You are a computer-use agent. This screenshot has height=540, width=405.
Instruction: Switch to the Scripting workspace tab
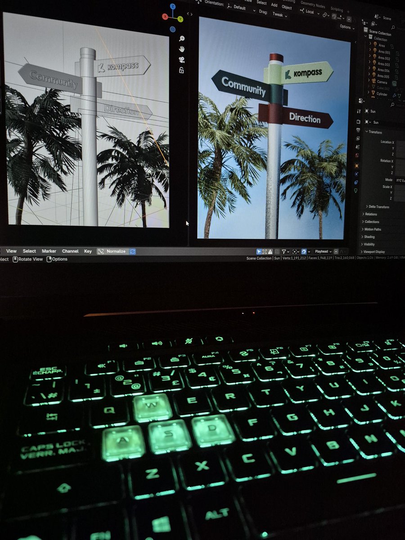tap(337, 9)
